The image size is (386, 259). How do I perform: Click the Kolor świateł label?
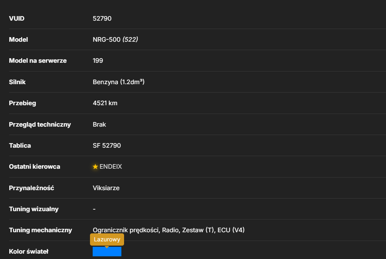pyautogui.click(x=29, y=251)
